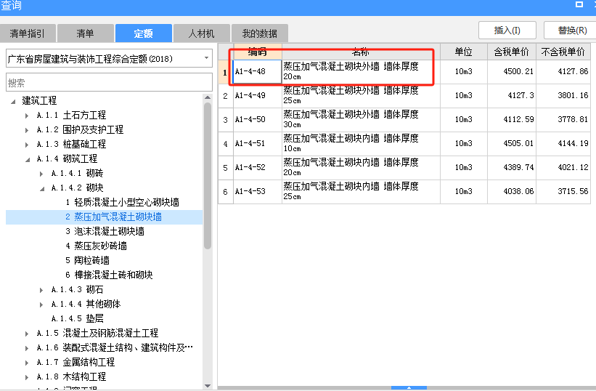Click the 插入(I) button
596x391 pixels.
pyautogui.click(x=507, y=30)
